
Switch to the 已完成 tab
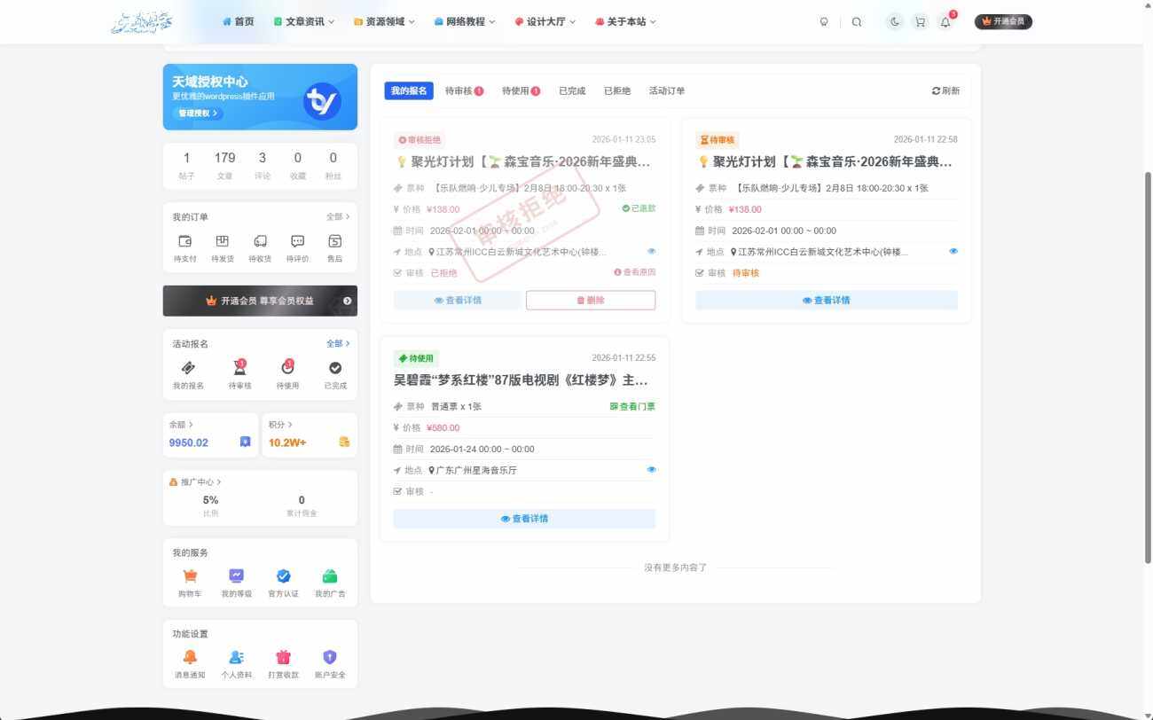coord(571,90)
